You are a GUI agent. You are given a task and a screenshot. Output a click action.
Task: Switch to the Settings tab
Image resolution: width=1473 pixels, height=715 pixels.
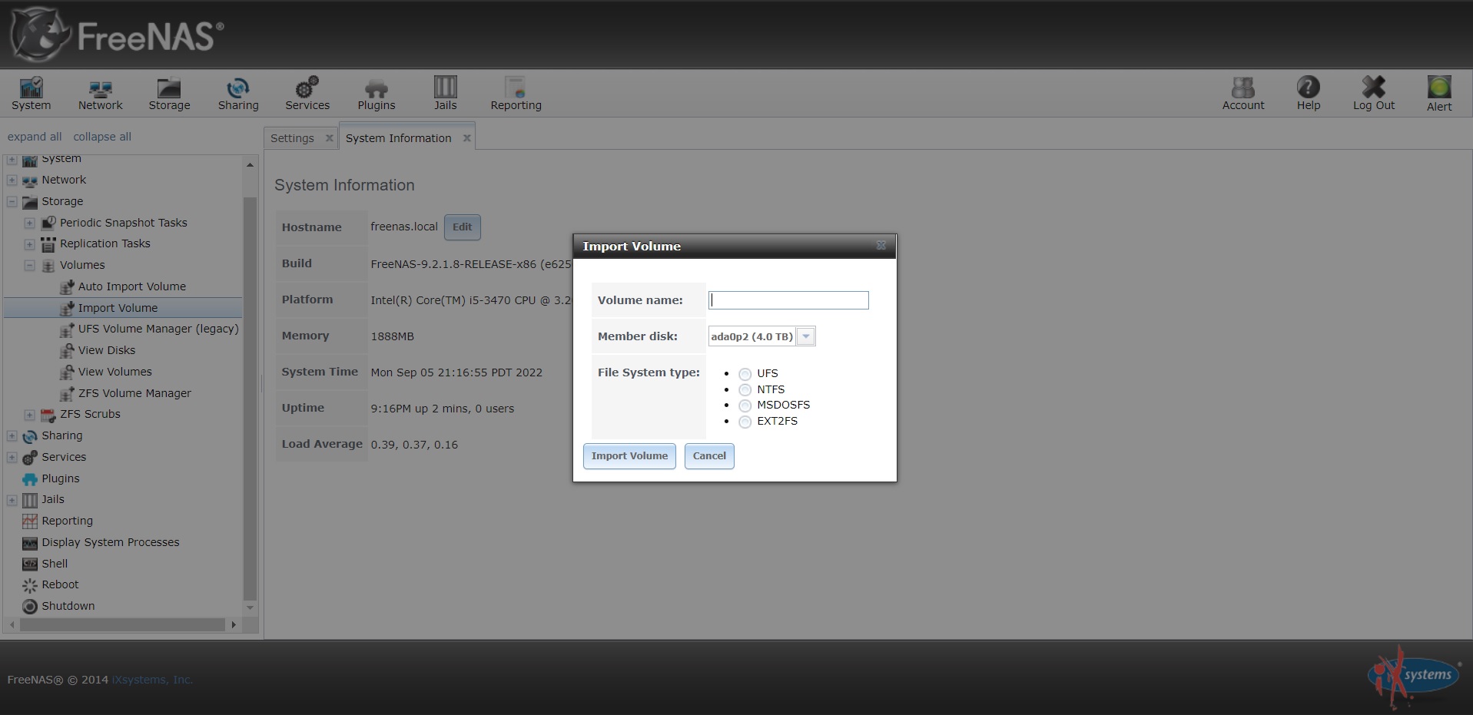[292, 138]
